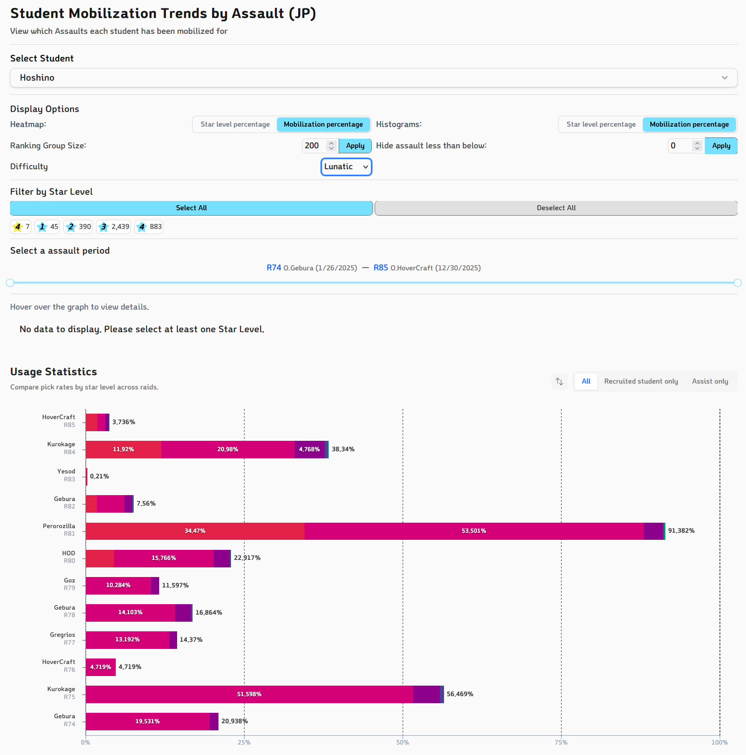The height and width of the screenshot is (755, 746).
Task: Click the Goz R79 10.284% bar segment
Action: tap(119, 585)
